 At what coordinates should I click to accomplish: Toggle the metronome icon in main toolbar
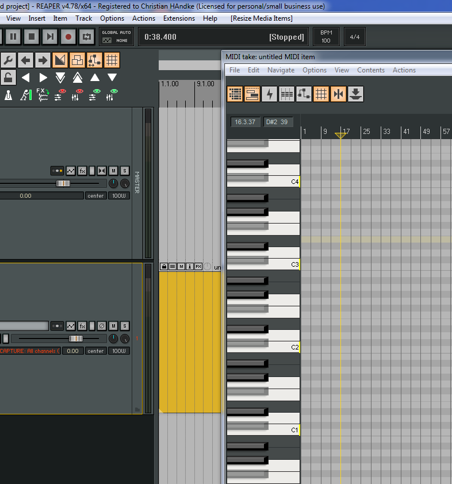tap(8, 95)
